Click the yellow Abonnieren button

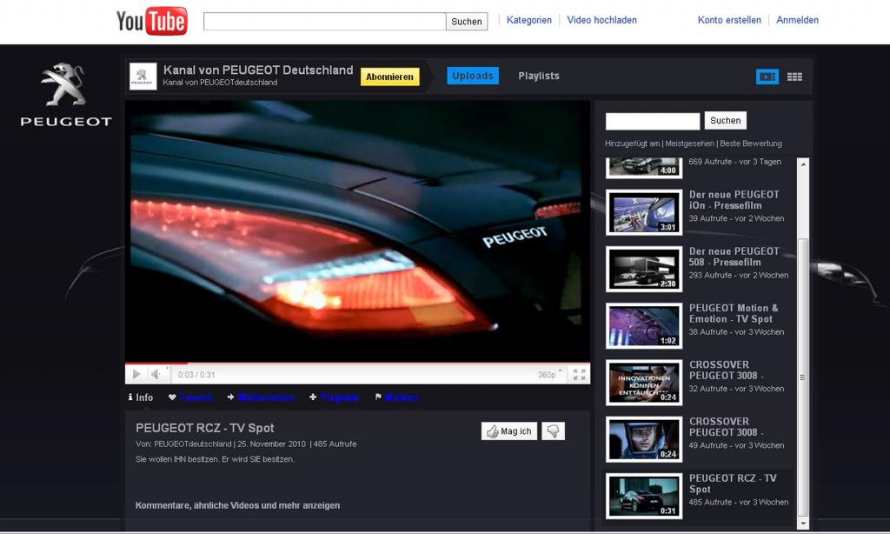(x=389, y=77)
